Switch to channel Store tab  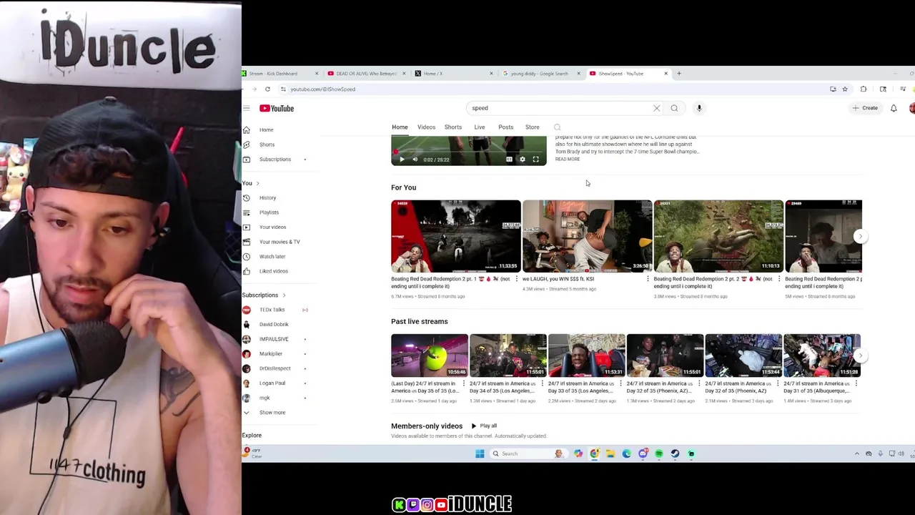point(533,127)
